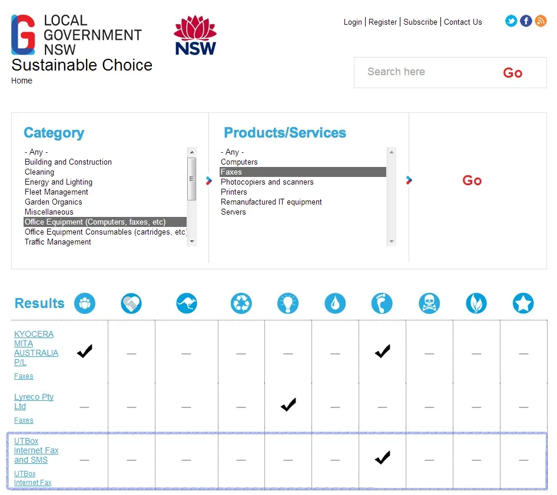Click the red Go filter button
The width and height of the screenshot is (557, 495).
[472, 180]
